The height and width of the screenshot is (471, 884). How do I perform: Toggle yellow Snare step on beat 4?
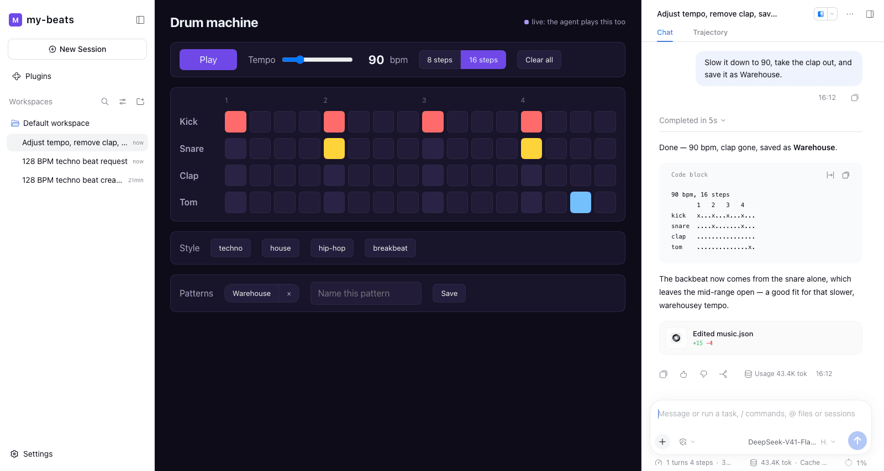pos(532,149)
